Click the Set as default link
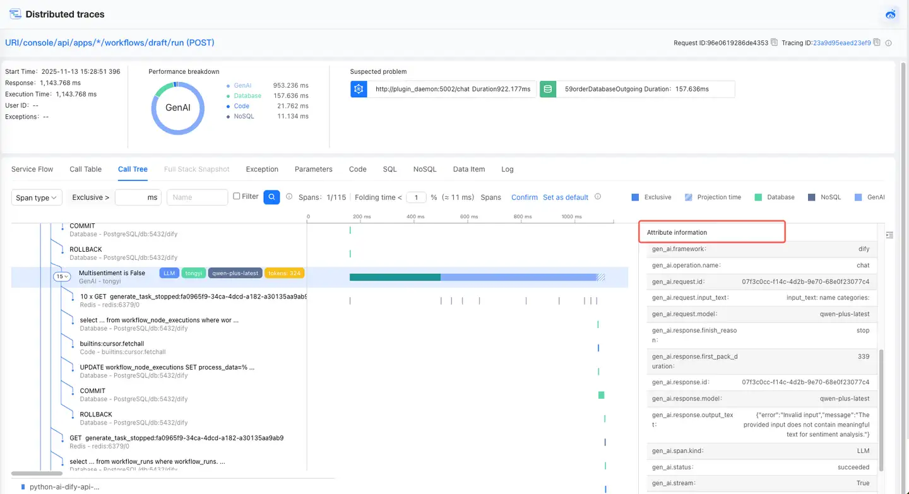 tap(565, 197)
